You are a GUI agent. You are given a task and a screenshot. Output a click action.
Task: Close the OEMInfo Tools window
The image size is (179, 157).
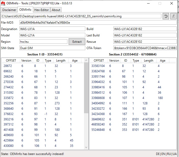171,3
